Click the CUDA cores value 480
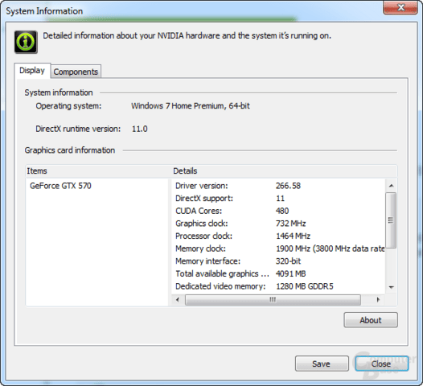423x386 pixels. (x=282, y=211)
